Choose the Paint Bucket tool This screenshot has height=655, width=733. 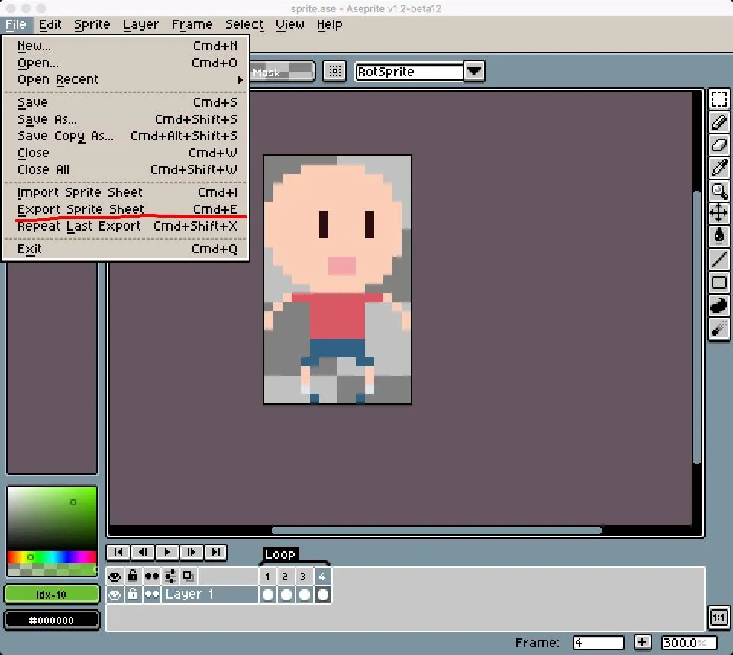coord(719,236)
